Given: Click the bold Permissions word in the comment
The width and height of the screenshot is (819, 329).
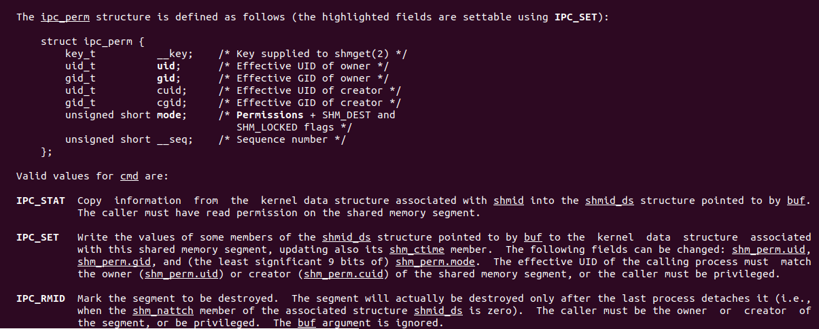Looking at the screenshot, I should coord(270,115).
